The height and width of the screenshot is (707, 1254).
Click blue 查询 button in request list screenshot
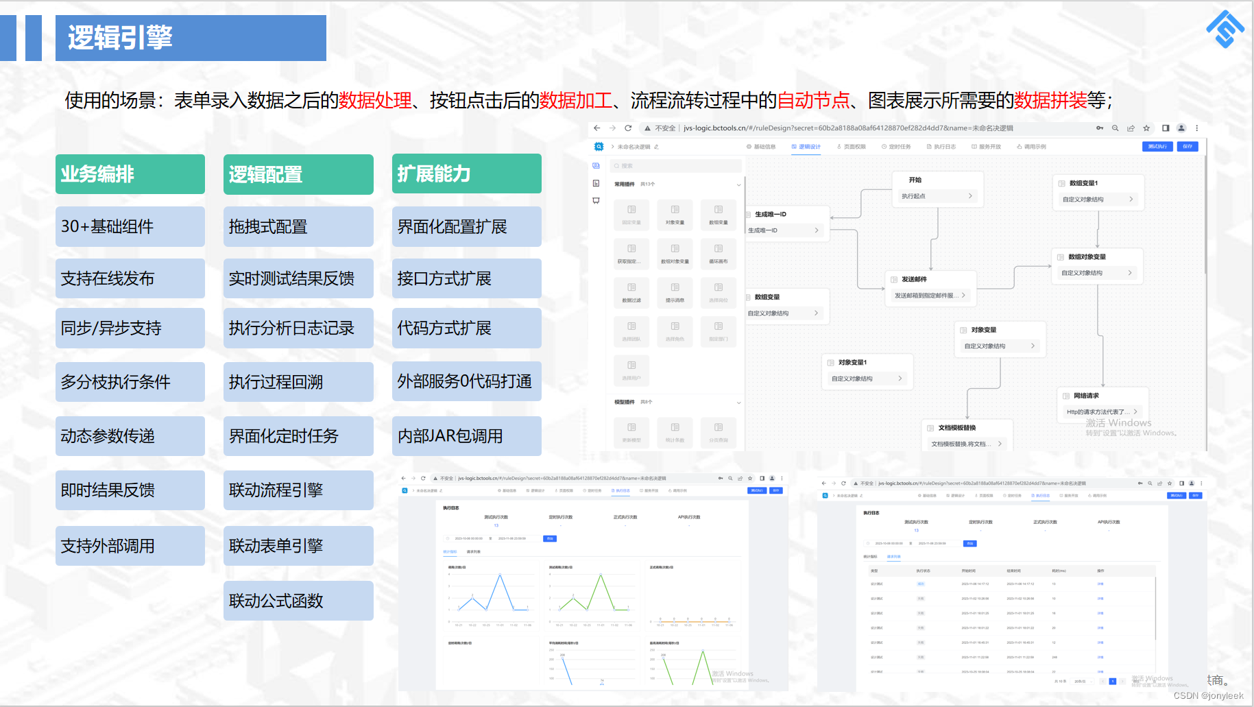coord(969,544)
